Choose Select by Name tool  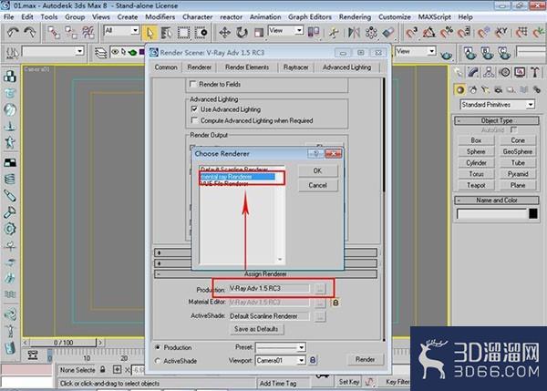click(x=167, y=33)
